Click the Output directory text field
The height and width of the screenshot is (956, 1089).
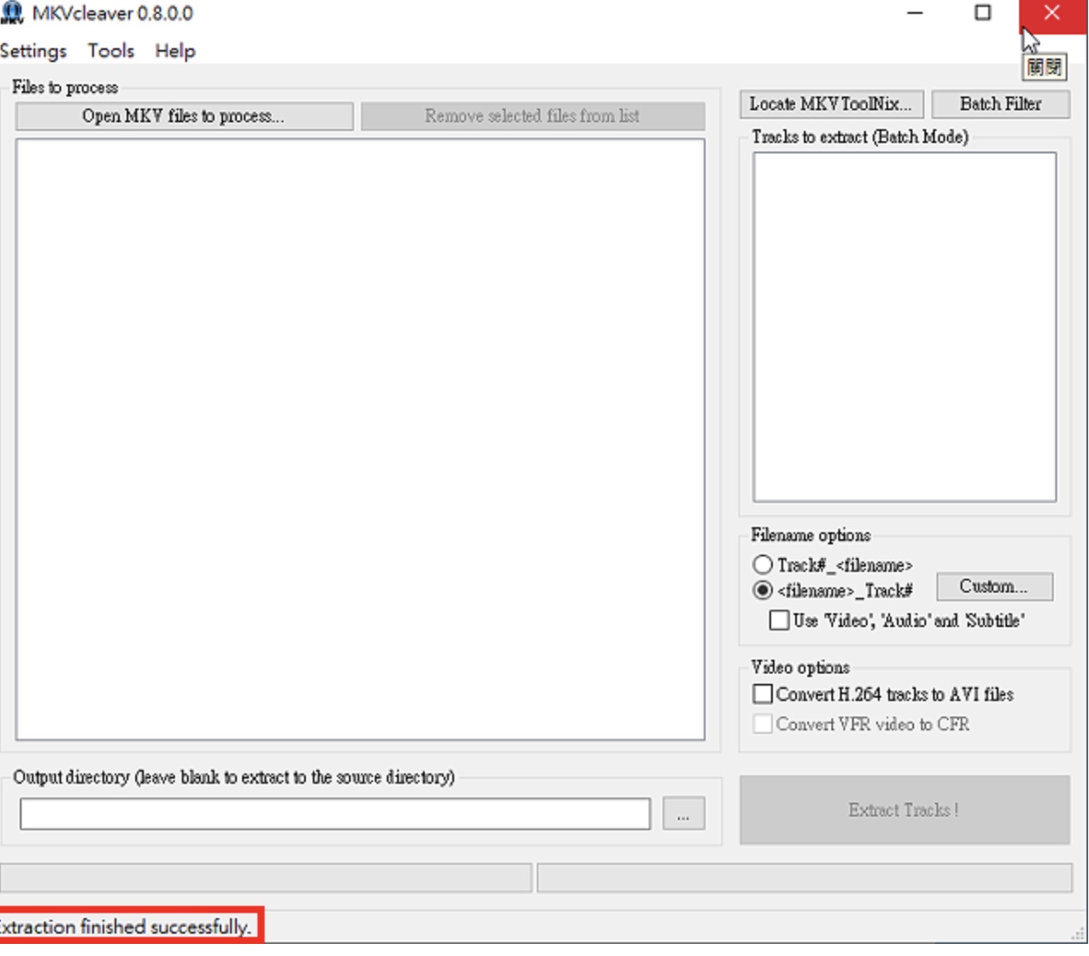335,814
